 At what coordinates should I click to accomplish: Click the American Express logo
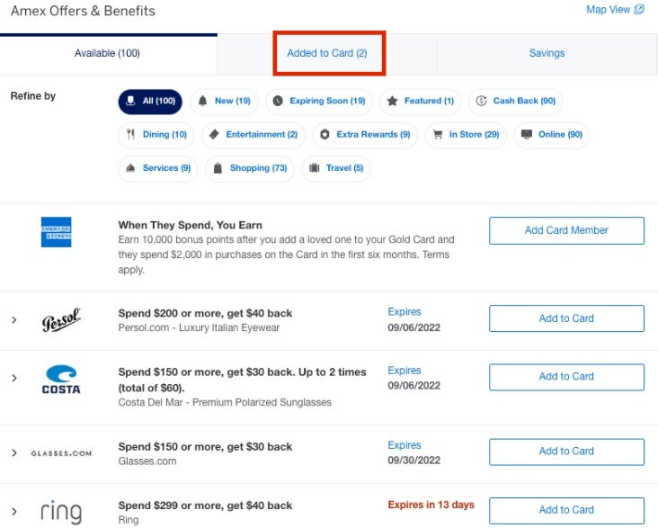pos(57,232)
